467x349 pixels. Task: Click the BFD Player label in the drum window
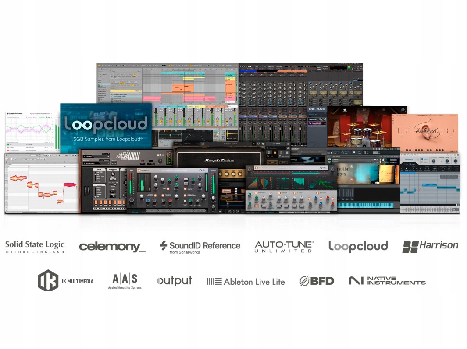point(317,109)
